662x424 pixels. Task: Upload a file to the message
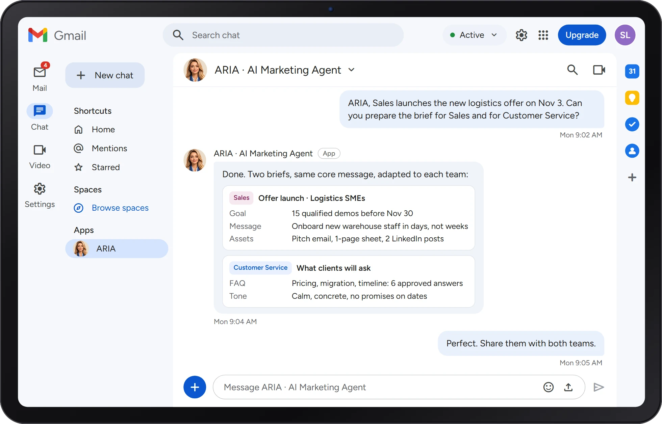click(x=568, y=387)
